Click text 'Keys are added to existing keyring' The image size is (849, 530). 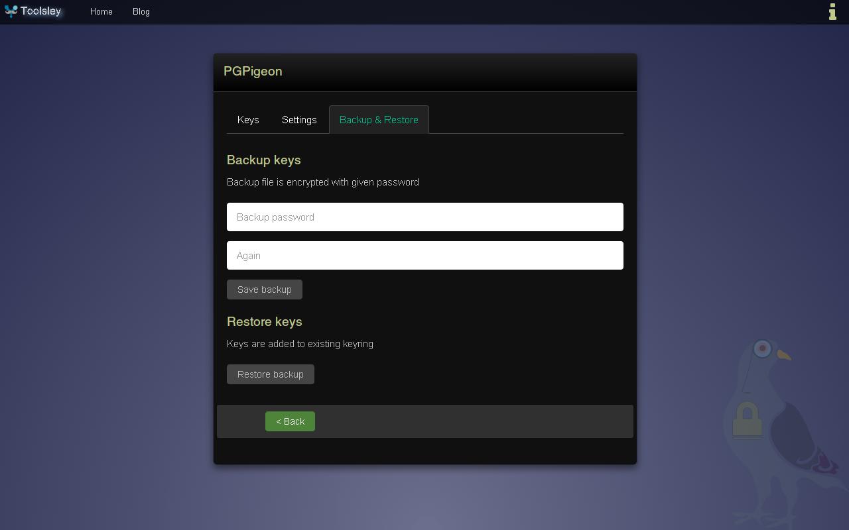pos(300,344)
